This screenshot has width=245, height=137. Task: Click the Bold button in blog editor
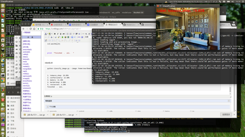(55, 34)
